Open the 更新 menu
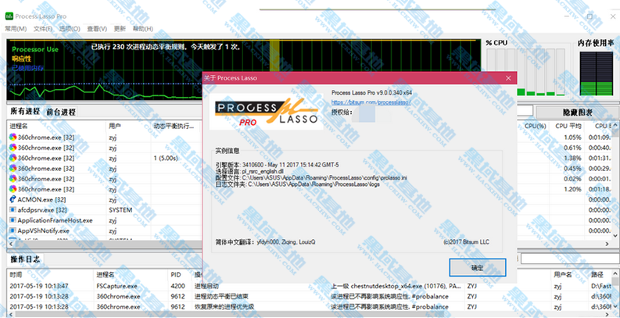Image resolution: width=620 pixels, height=318 pixels. click(x=120, y=28)
